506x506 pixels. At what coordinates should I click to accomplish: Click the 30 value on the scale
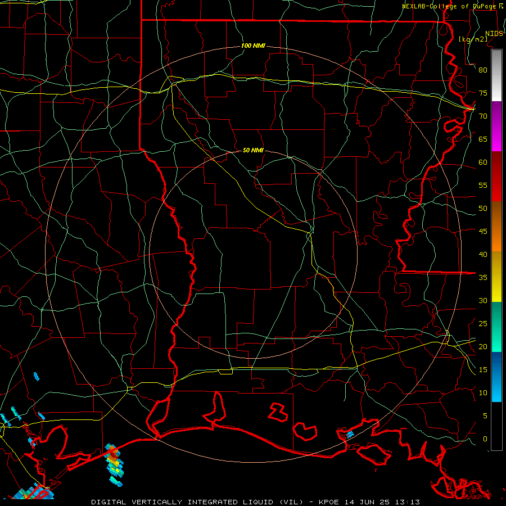(x=483, y=300)
